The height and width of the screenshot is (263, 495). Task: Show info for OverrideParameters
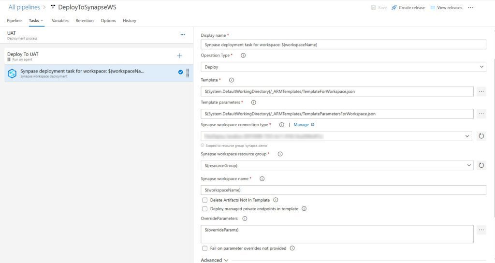[245, 219]
